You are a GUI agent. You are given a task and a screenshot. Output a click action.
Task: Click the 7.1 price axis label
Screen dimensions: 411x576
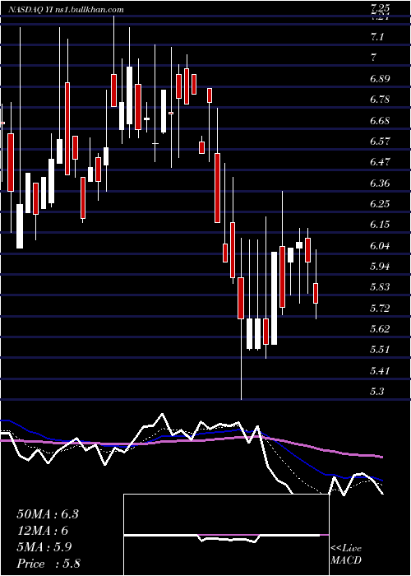[378, 37]
